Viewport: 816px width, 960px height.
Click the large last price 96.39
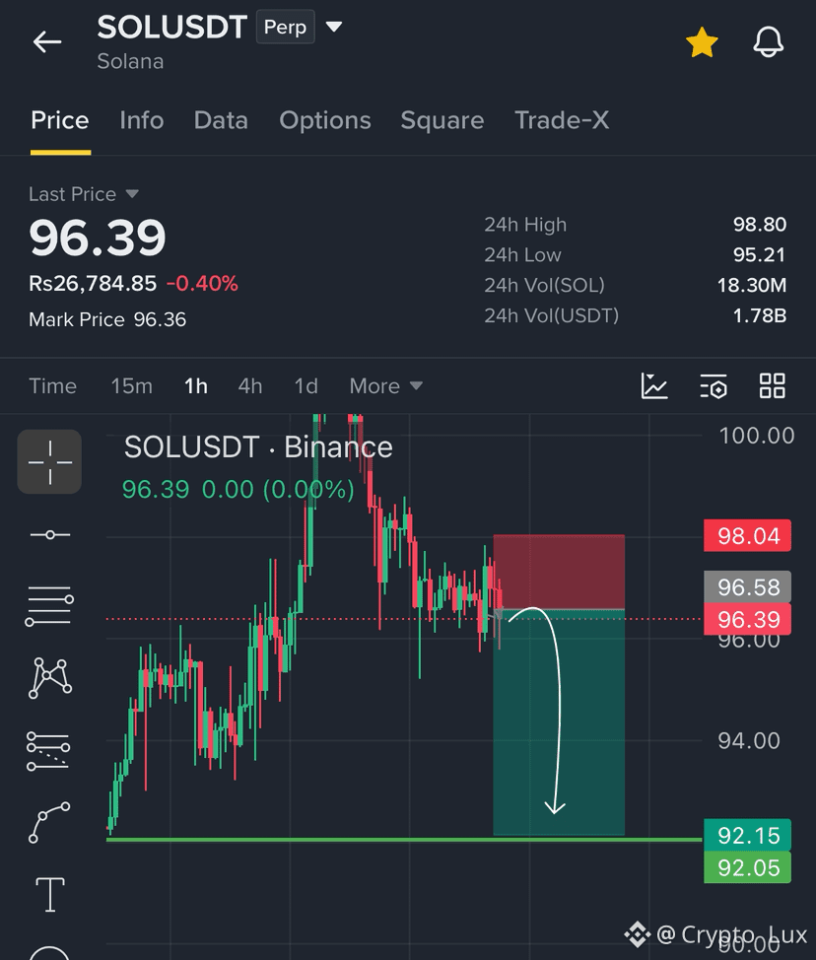[x=98, y=238]
